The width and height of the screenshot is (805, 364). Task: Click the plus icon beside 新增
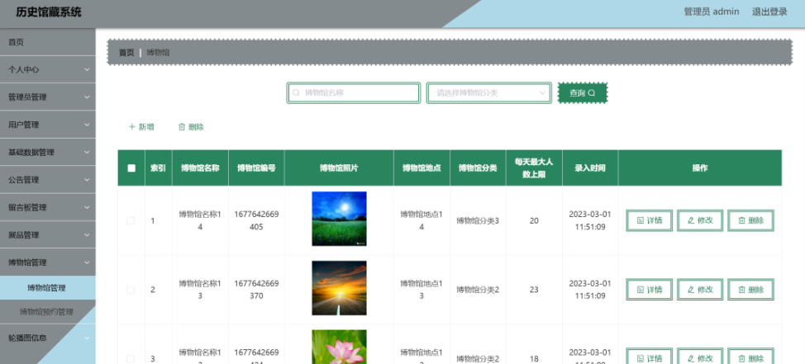point(132,127)
